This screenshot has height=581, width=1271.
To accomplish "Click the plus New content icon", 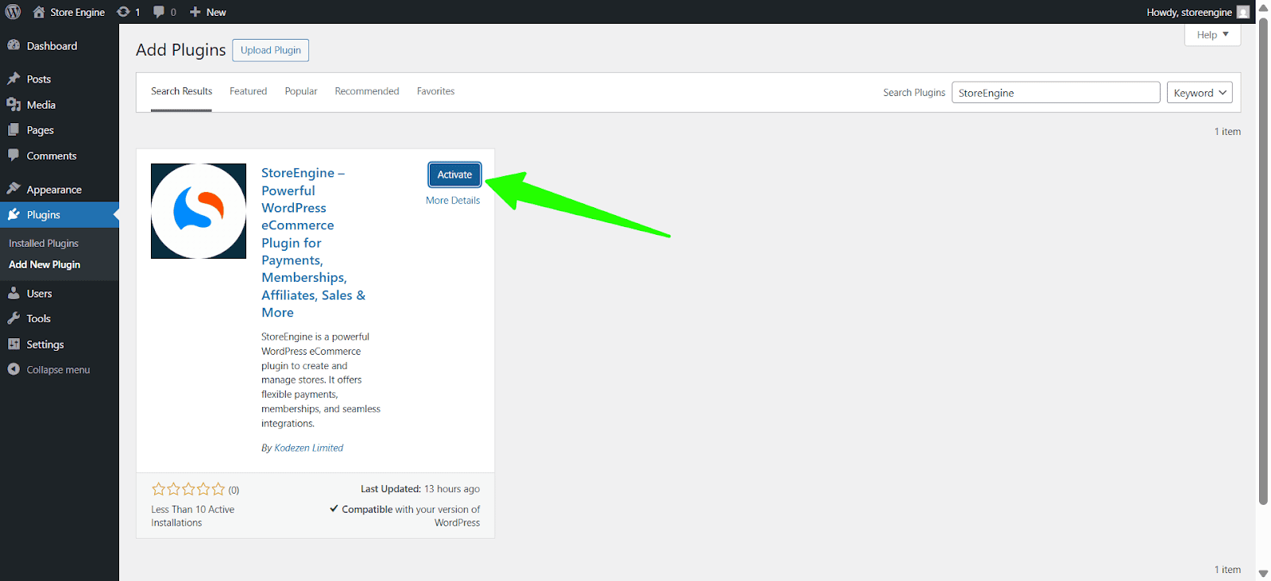I will coord(195,12).
